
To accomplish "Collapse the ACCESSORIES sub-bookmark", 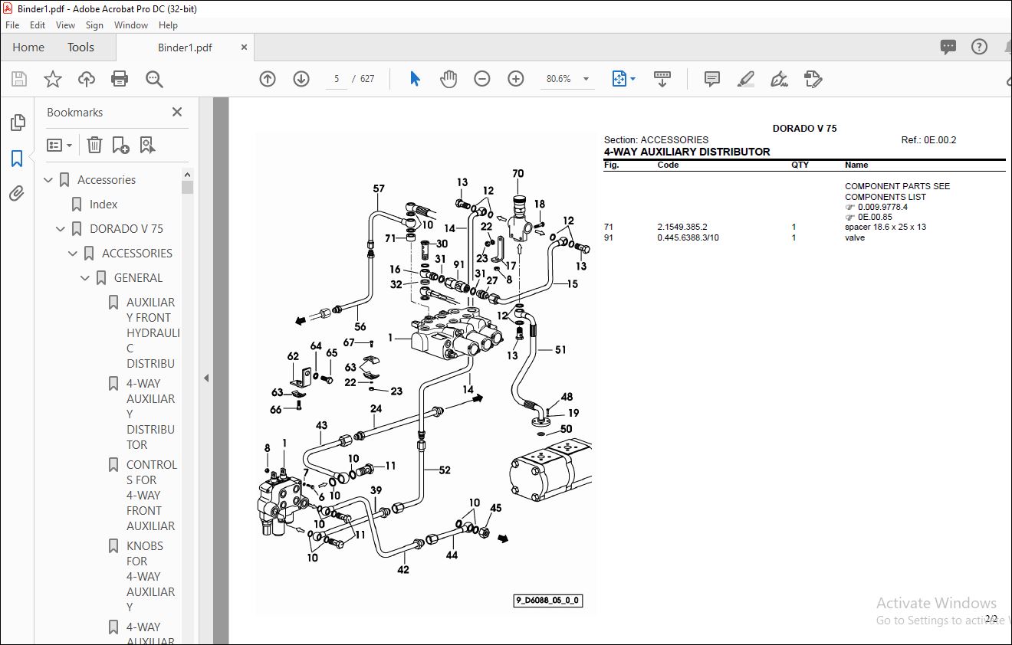I will point(74,254).
